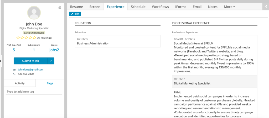The height and width of the screenshot is (118, 269).
Task: Click the email icon beside johndone@gmail.com
Action: pyautogui.click(x=14, y=70)
